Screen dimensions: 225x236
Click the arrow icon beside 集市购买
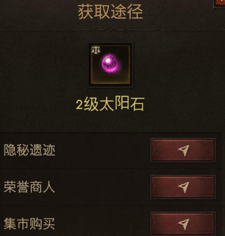pyautogui.click(x=184, y=224)
